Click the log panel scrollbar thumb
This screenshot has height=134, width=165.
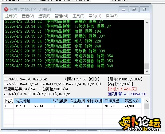point(147,66)
